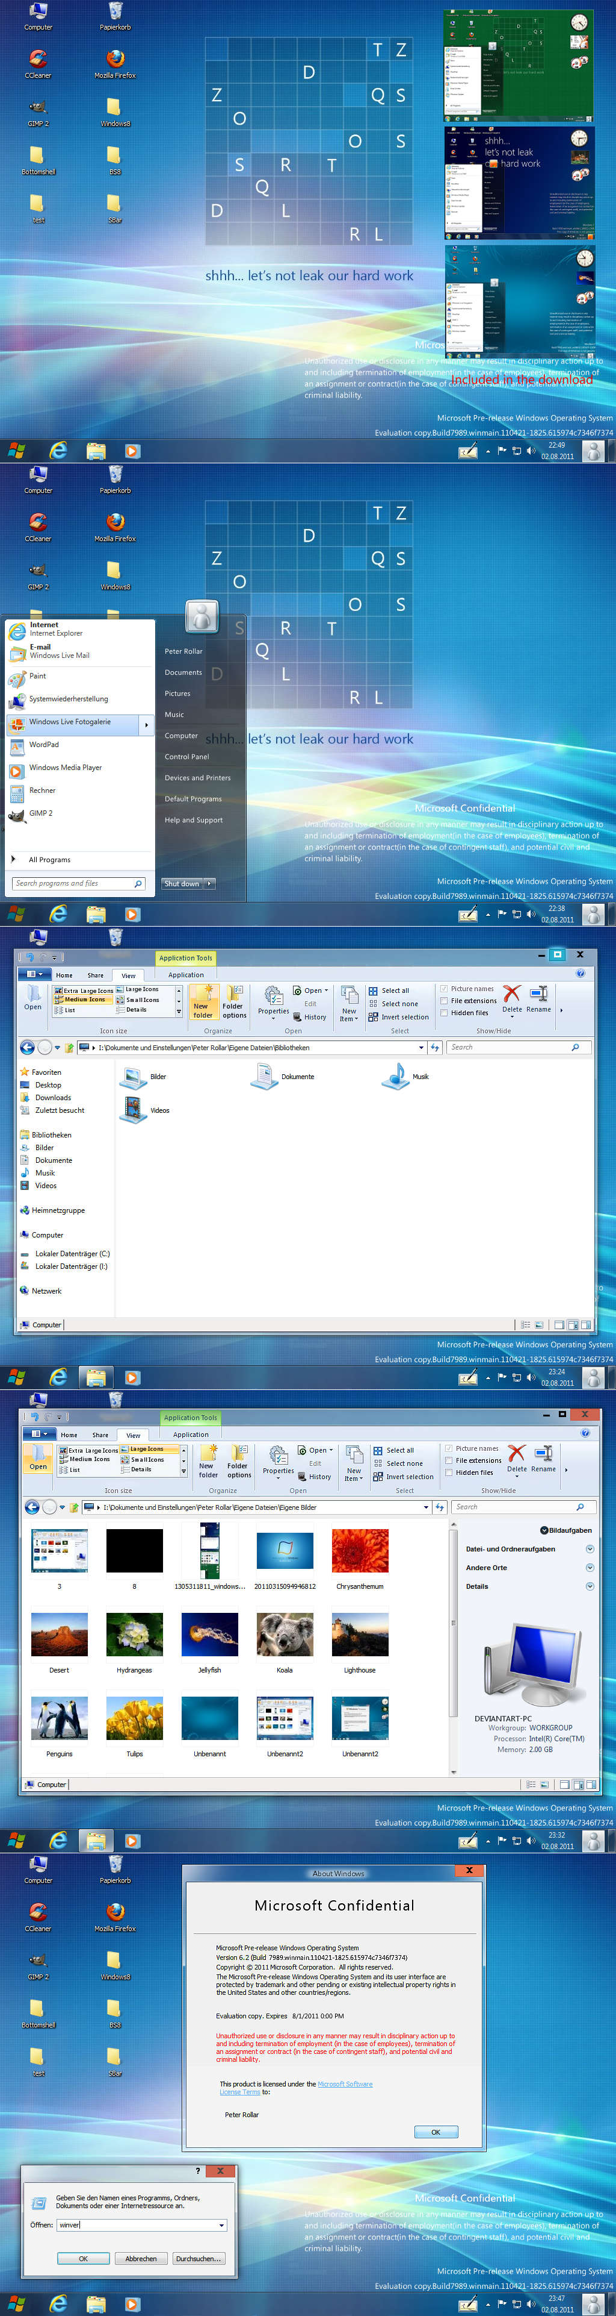
Task: Click Invert selection in the Eigene Bilder window
Action: coord(404,1476)
